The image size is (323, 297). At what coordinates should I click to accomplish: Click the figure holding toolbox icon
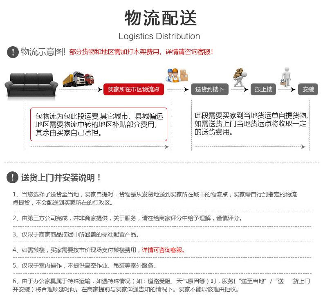point(286,76)
